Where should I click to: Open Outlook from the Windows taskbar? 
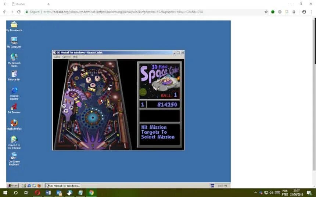pos(59,193)
